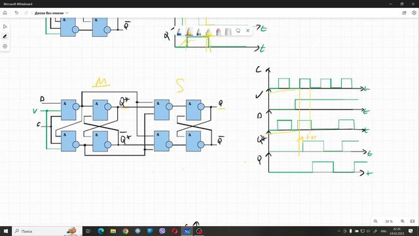Open File Explorer from the taskbar
Image resolution: width=419 pixels, height=236 pixels.
pyautogui.click(x=113, y=231)
